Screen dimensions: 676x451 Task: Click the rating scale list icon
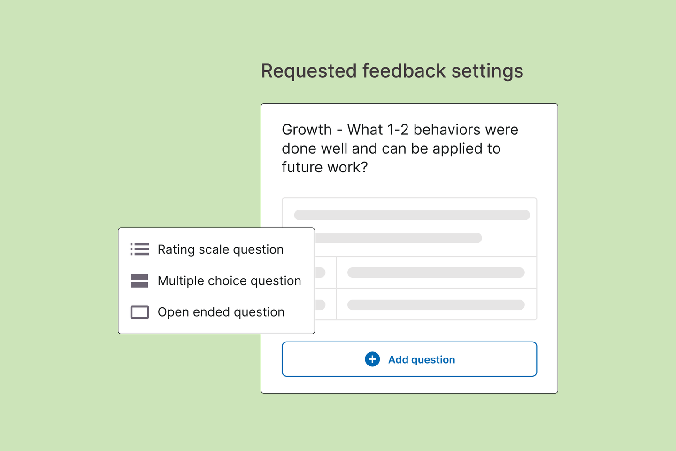pyautogui.click(x=139, y=249)
